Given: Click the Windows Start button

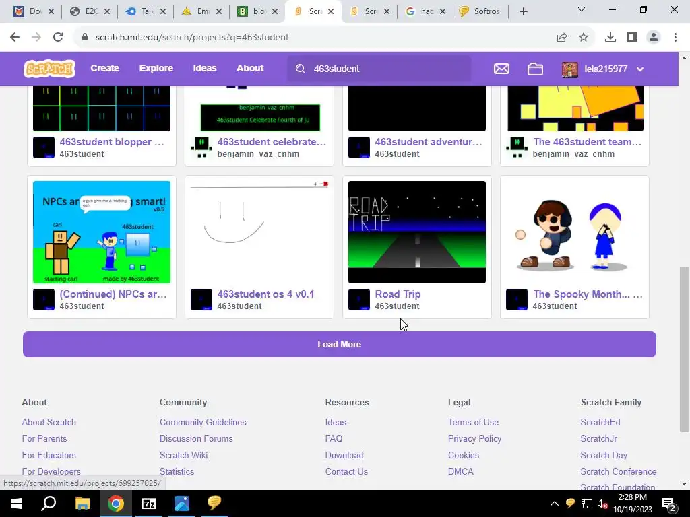Looking at the screenshot, I should coord(16,504).
